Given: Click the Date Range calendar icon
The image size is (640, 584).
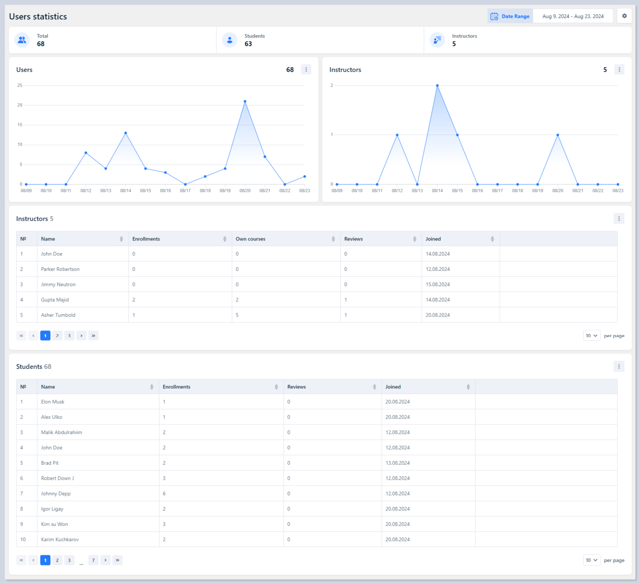Looking at the screenshot, I should tap(494, 16).
